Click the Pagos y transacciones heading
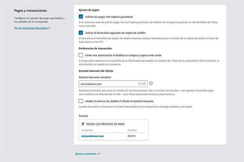The height and width of the screenshot is (162, 244). pos(30,10)
